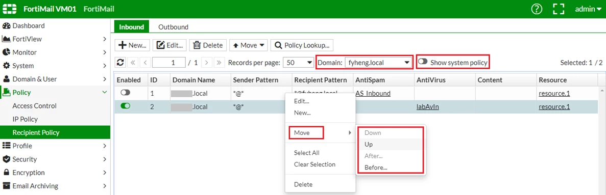606x195 pixels.
Task: Open Records per page dropdown
Action: pos(298,63)
